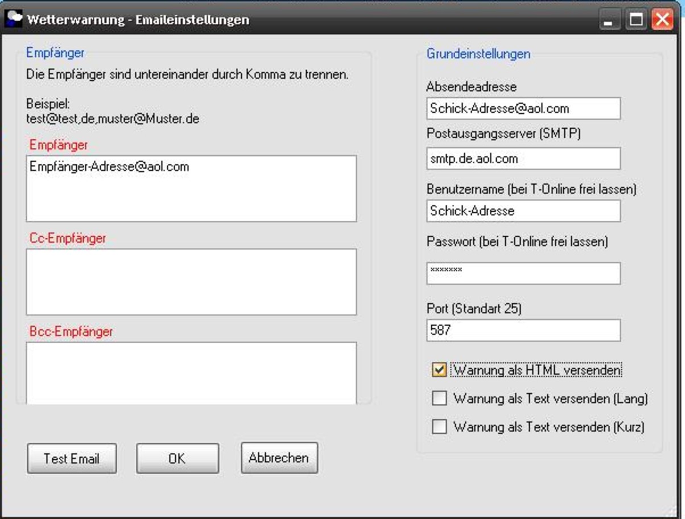Click the Benutzername input field
Screen dimensions: 685x519
[523, 211]
